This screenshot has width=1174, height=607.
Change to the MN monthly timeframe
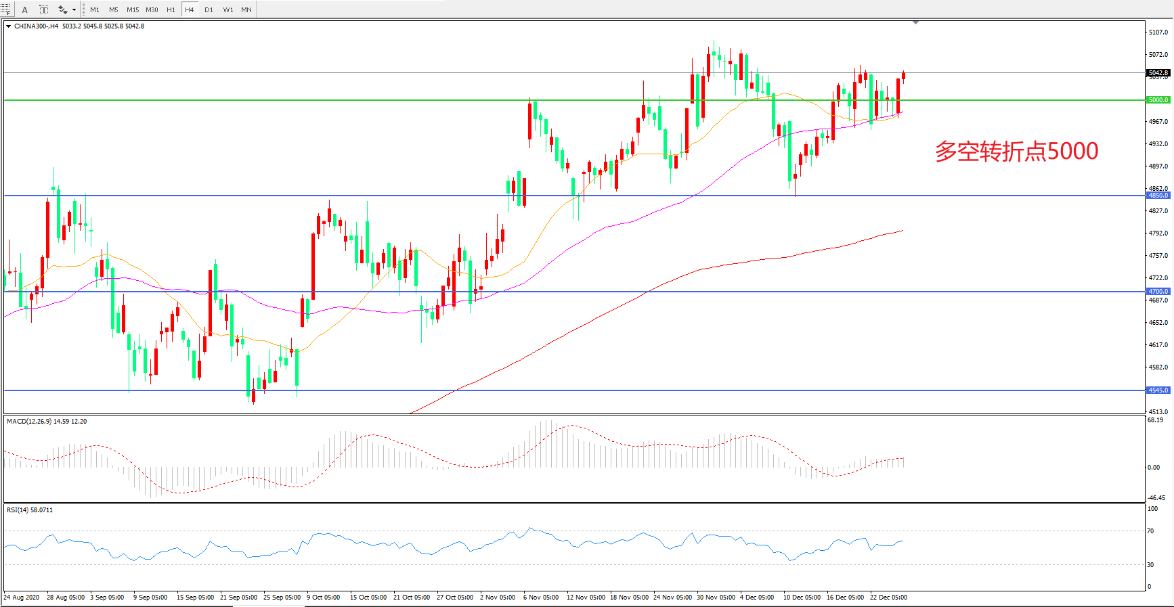pyautogui.click(x=246, y=9)
